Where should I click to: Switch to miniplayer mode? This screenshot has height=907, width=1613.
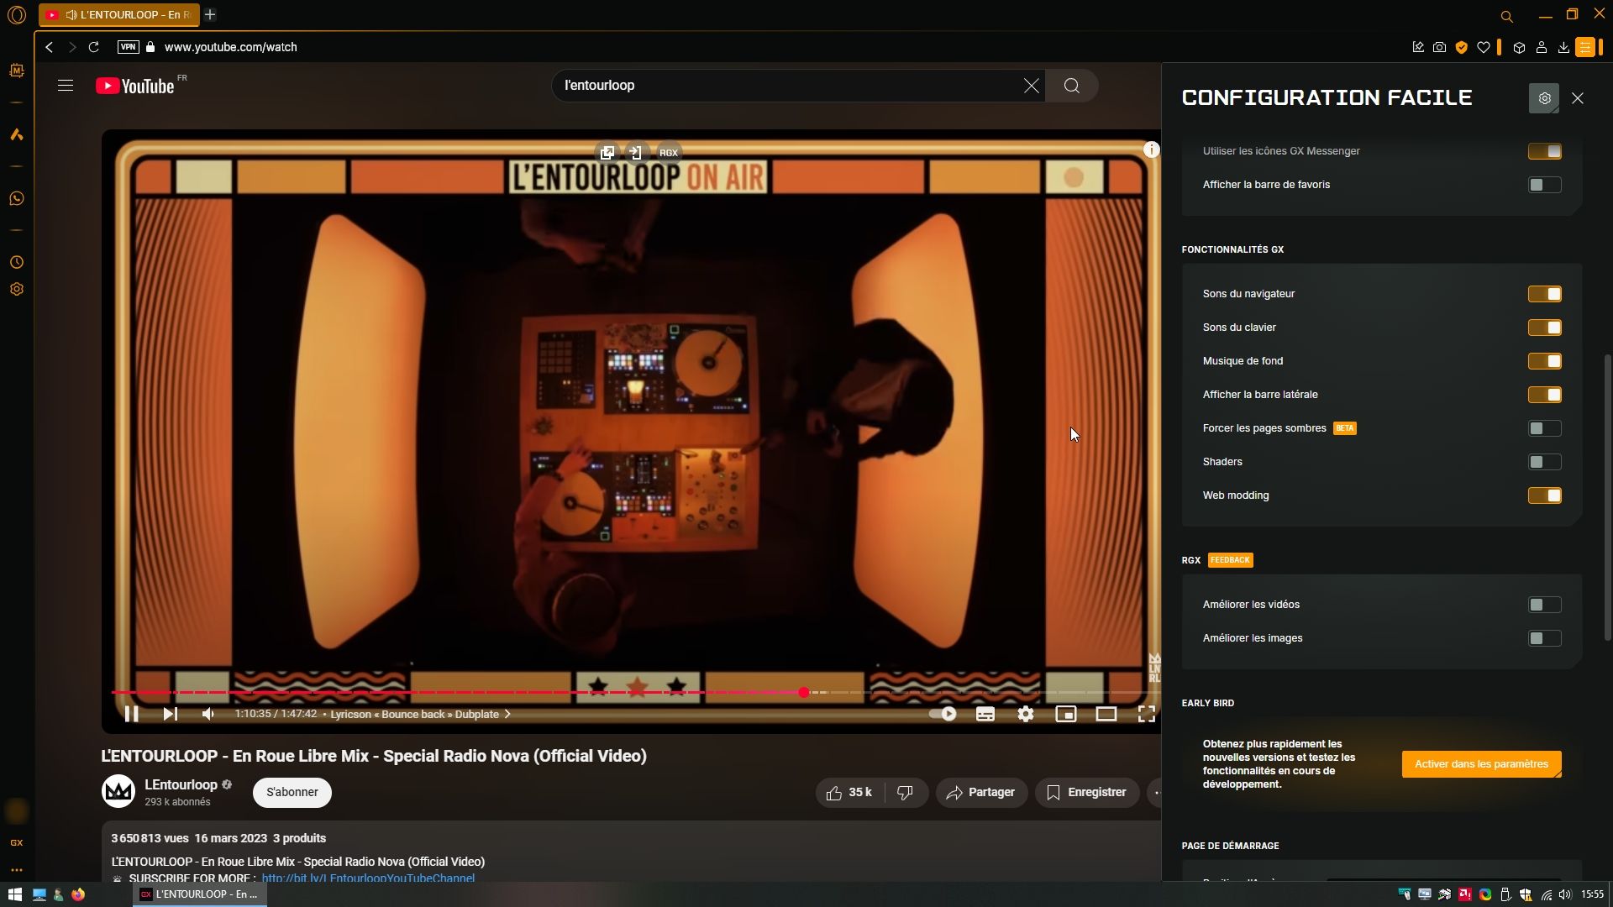pyautogui.click(x=1066, y=714)
